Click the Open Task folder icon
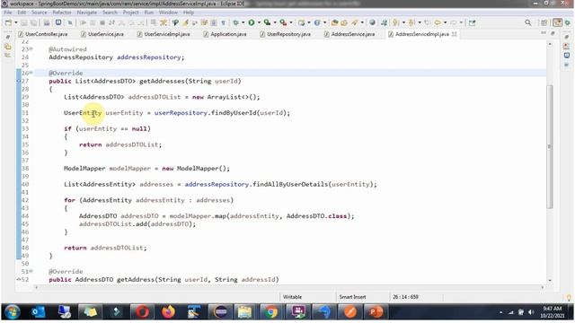 (x=344, y=22)
